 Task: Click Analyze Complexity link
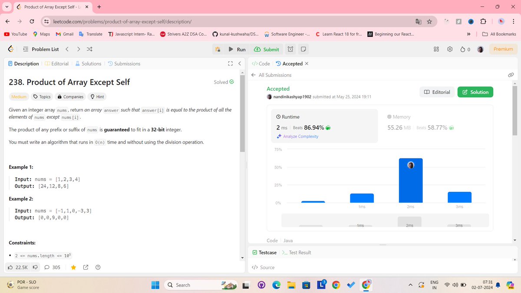click(297, 136)
